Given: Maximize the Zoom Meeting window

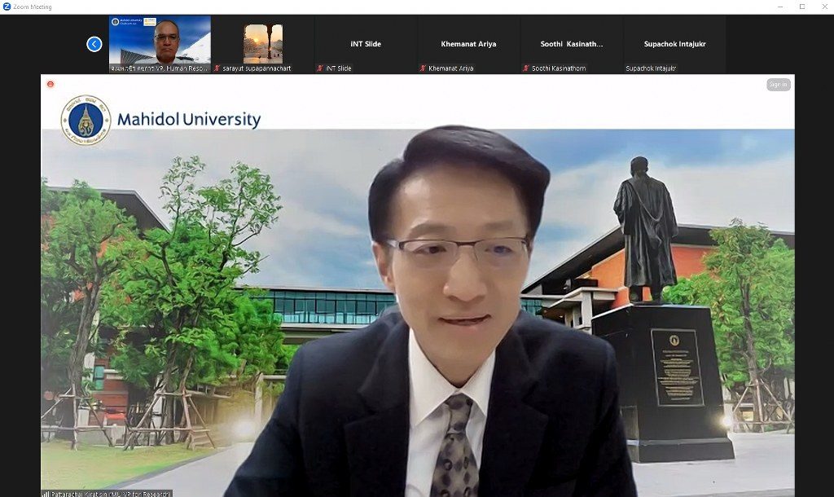Looking at the screenshot, I should (x=801, y=7).
